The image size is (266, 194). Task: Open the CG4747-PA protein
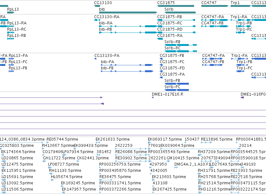click(x=213, y=56)
